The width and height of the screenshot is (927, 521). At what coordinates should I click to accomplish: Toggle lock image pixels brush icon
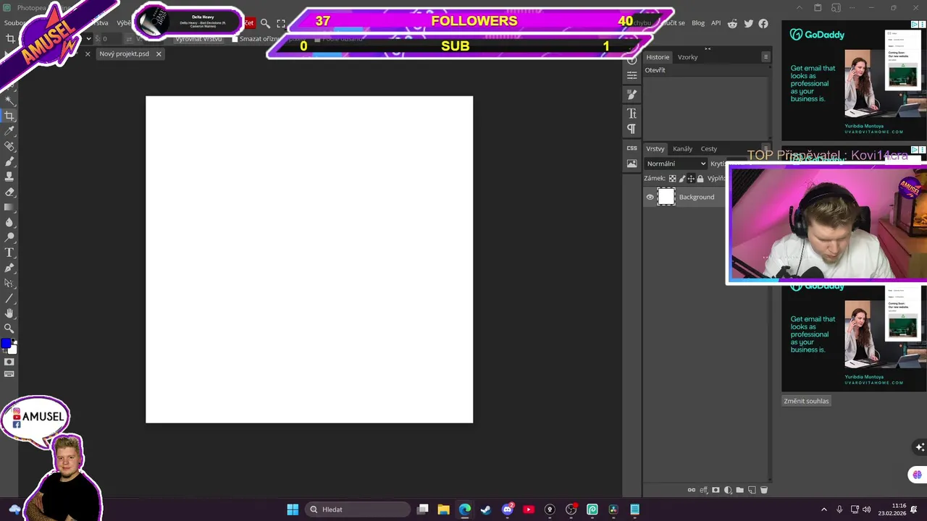pyautogui.click(x=681, y=179)
